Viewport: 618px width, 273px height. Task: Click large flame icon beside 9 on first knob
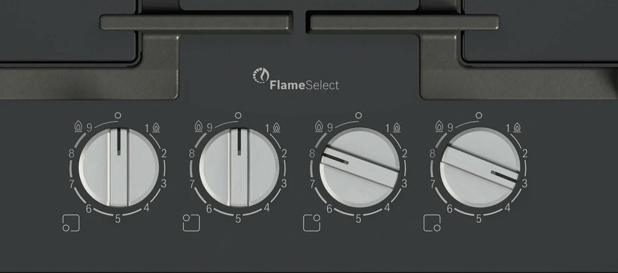tap(78, 127)
